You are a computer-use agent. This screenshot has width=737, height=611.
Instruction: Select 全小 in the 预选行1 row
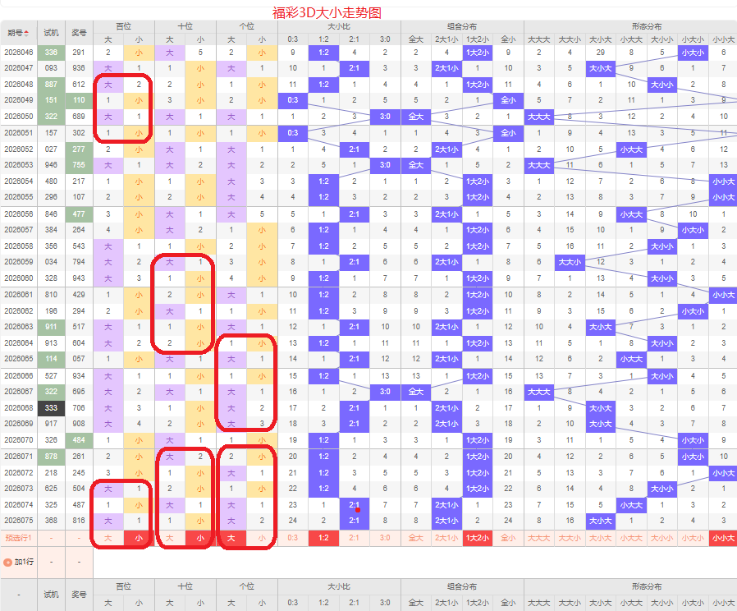pyautogui.click(x=508, y=538)
